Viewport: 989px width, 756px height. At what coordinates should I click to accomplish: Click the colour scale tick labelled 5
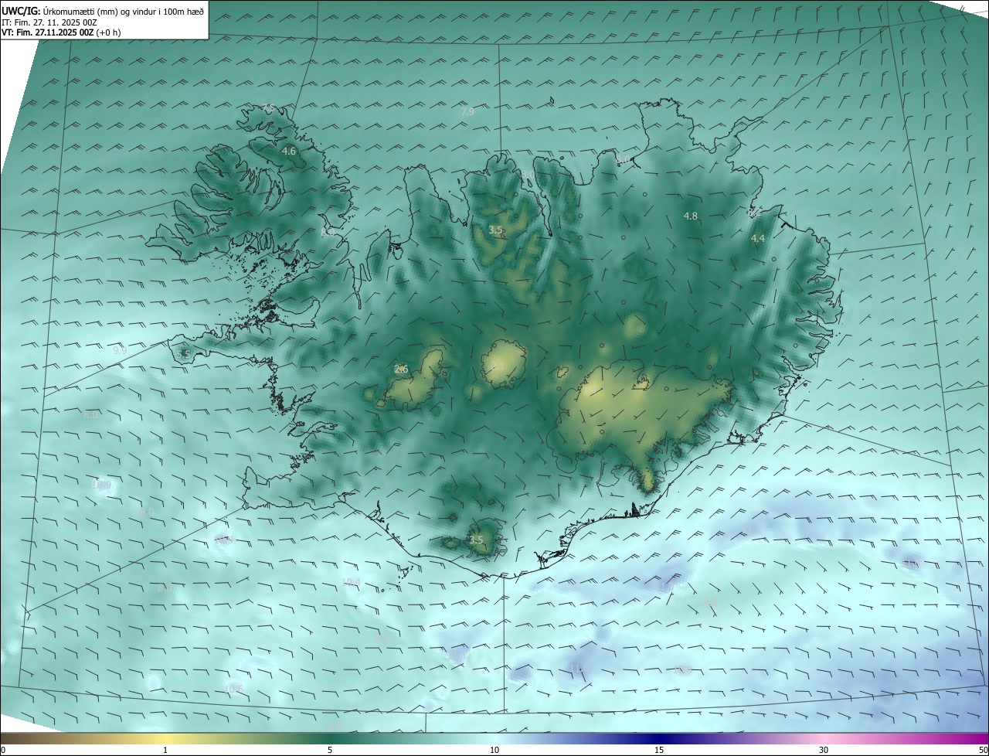click(x=330, y=750)
